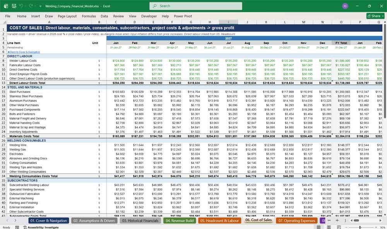Switch to the 07. Operating Expenses sheet
The width and height of the screenshot is (387, 229).
coord(296,220)
